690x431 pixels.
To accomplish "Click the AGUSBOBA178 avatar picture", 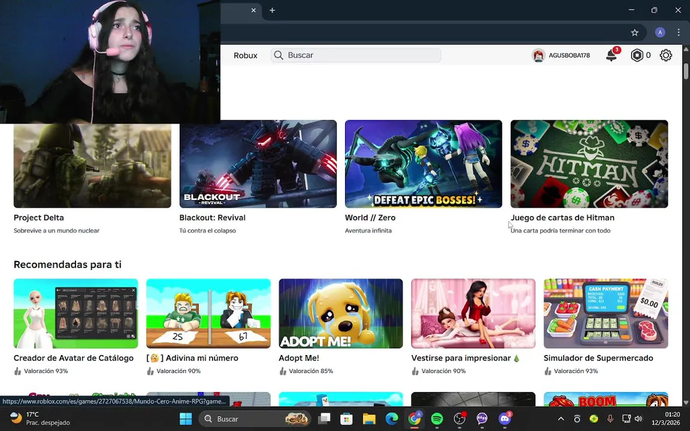I will [538, 56].
